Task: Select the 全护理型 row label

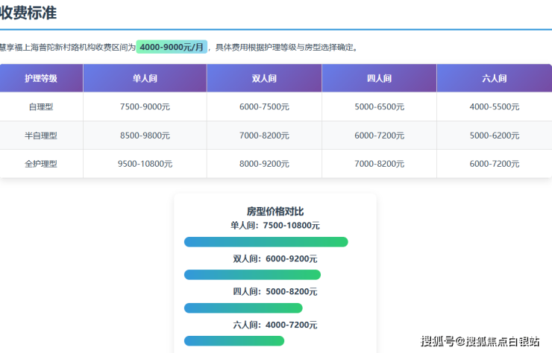Action: coord(41,164)
